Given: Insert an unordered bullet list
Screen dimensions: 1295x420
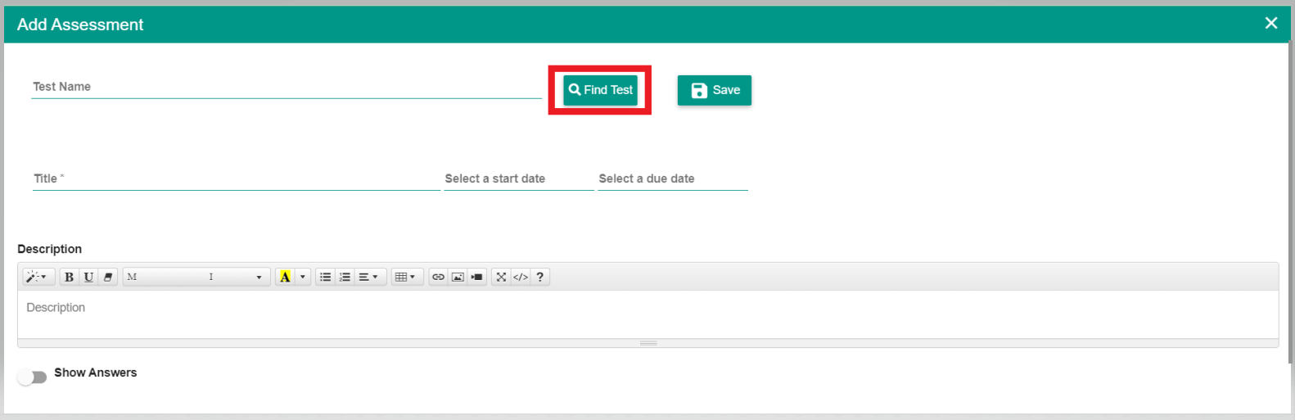Looking at the screenshot, I should point(325,277).
